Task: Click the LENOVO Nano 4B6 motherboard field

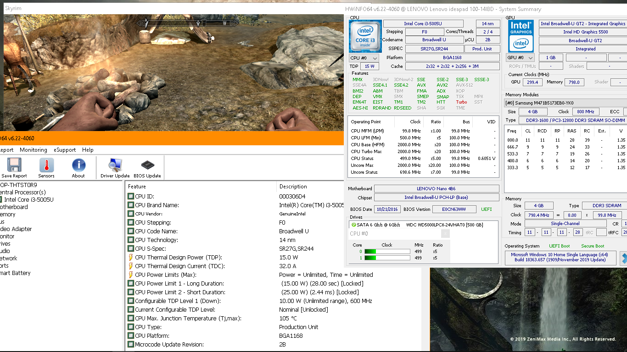Action: pyautogui.click(x=437, y=189)
